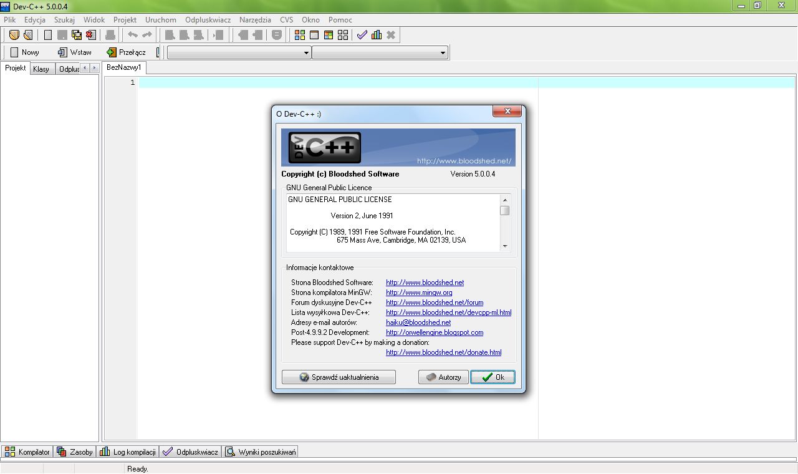
Task: Confirm the About dialog with Ok
Action: pyautogui.click(x=493, y=377)
